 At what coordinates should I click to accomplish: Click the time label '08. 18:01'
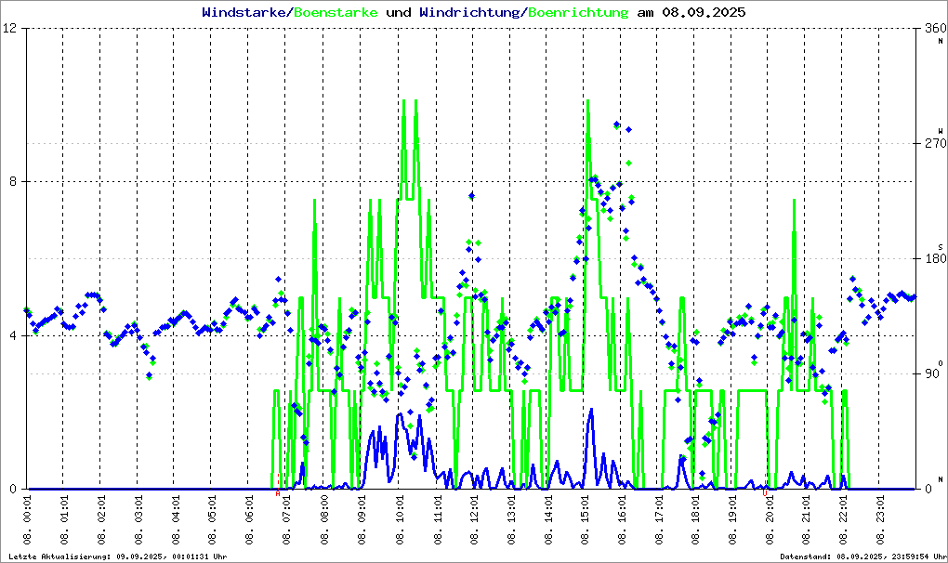point(694,520)
